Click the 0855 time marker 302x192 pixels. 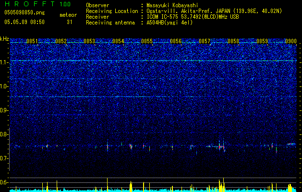pyautogui.click(x=147, y=41)
